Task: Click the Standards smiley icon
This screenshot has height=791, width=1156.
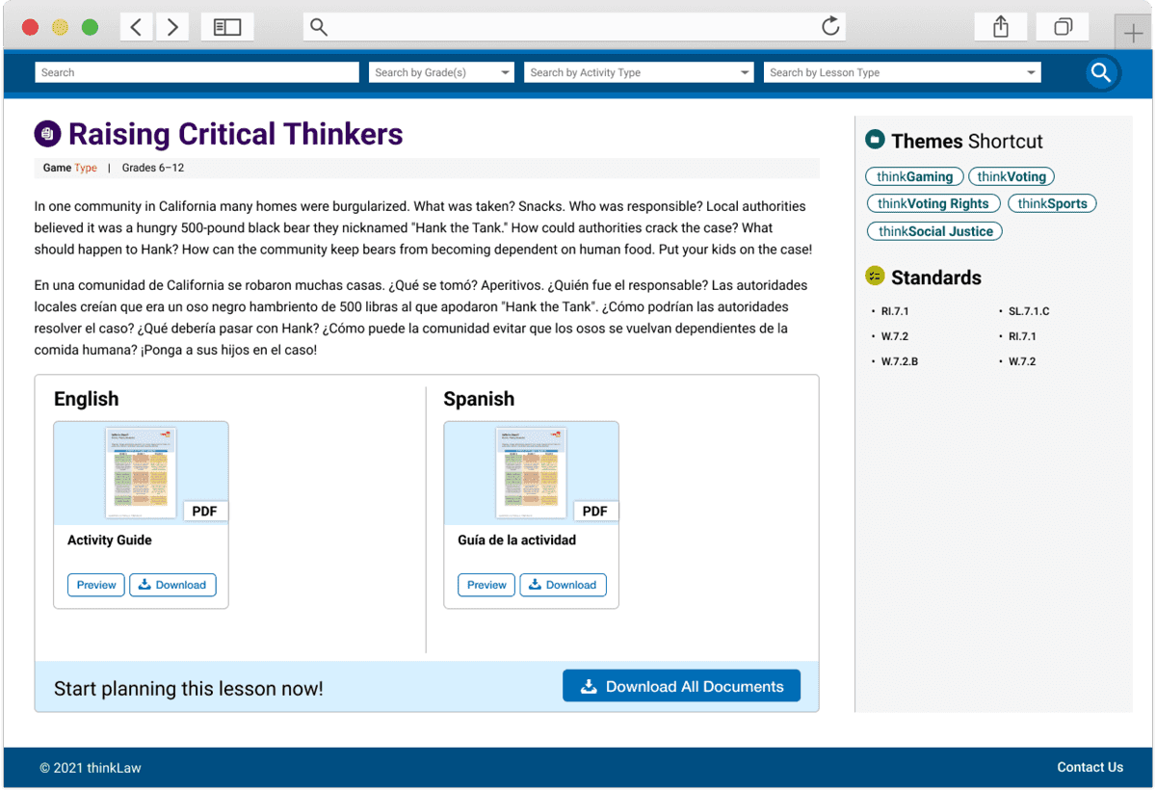Action: click(x=875, y=277)
